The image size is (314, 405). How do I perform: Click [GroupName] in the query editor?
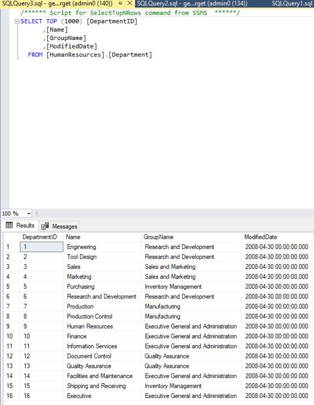pos(66,38)
